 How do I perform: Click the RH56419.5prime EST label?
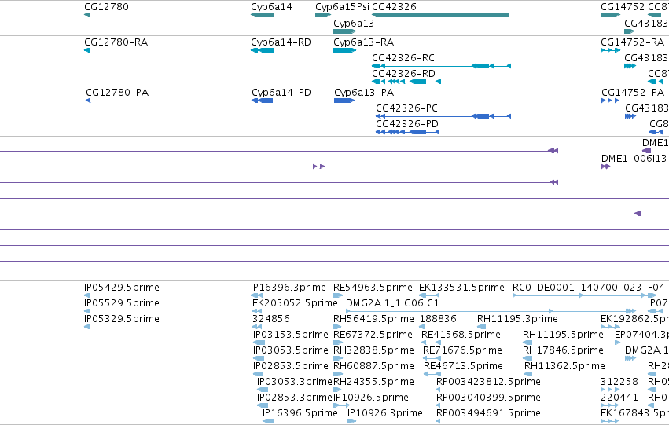[x=373, y=319]
